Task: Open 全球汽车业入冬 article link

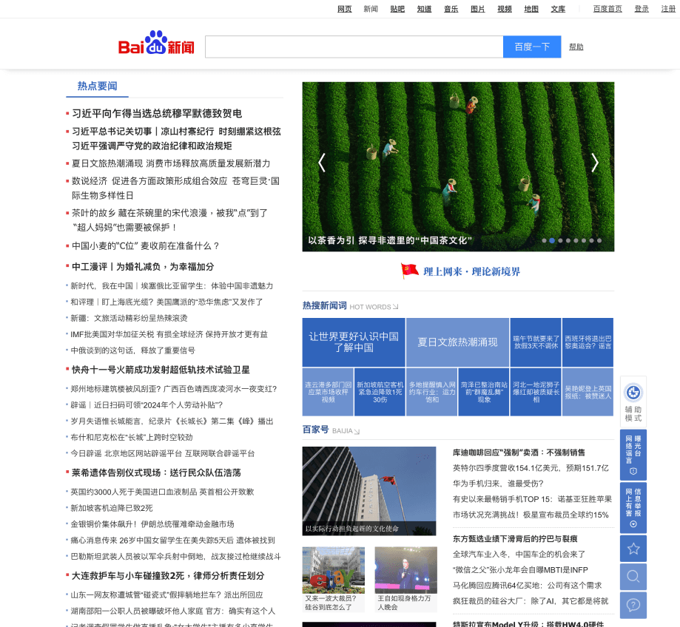Action: point(519,555)
